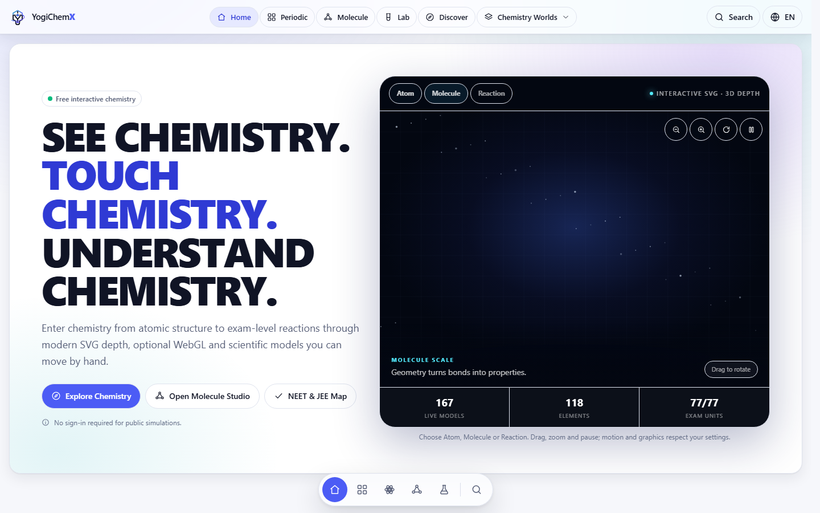Click the Molecule Scale caption text
The width and height of the screenshot is (820, 513).
pyautogui.click(x=423, y=360)
